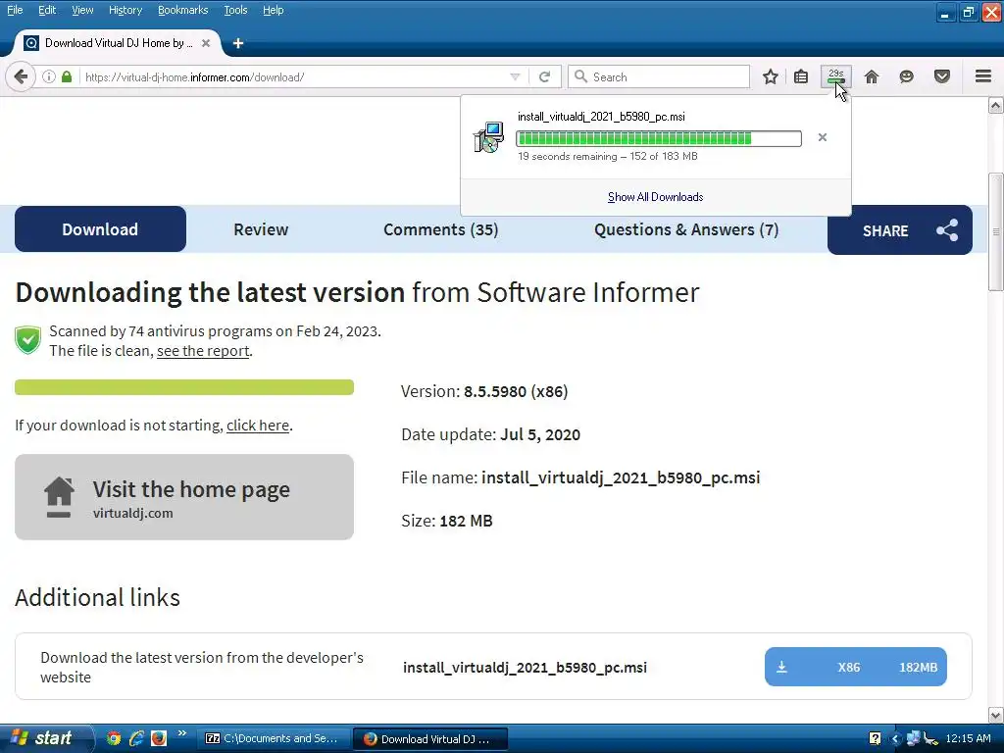Open the File menu
1004x753 pixels.
[x=14, y=10]
